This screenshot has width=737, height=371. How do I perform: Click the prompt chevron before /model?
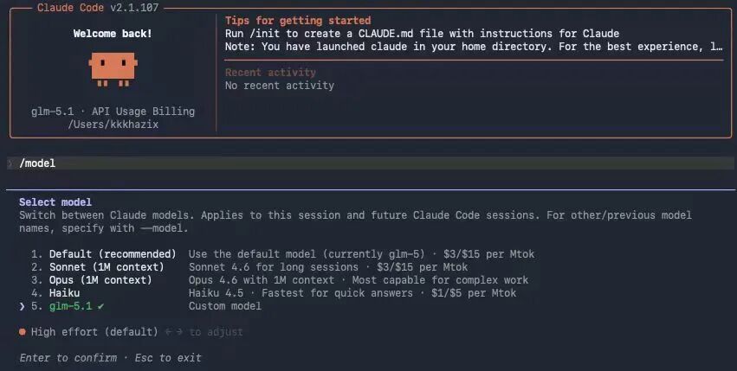tap(10, 163)
